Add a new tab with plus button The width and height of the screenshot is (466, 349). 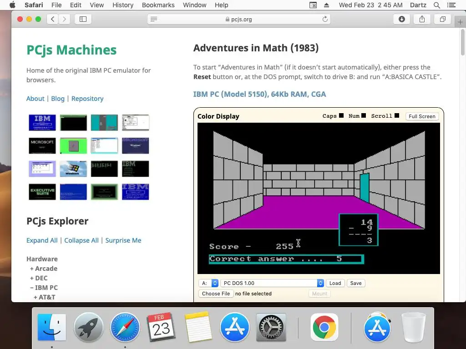point(460,22)
